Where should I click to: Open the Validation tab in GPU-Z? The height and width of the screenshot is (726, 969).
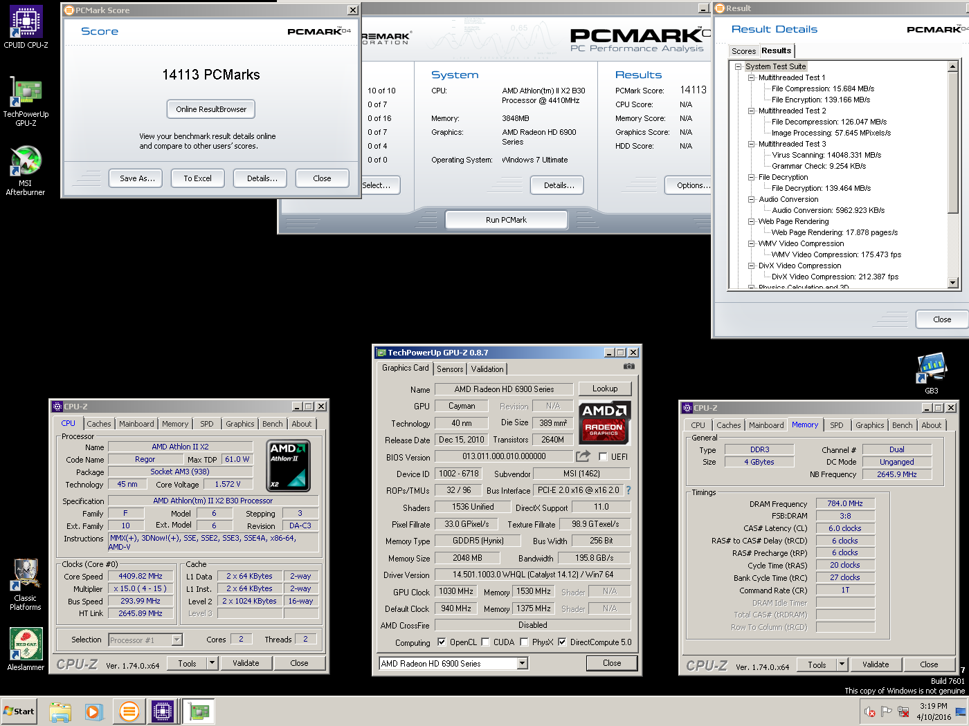point(487,369)
